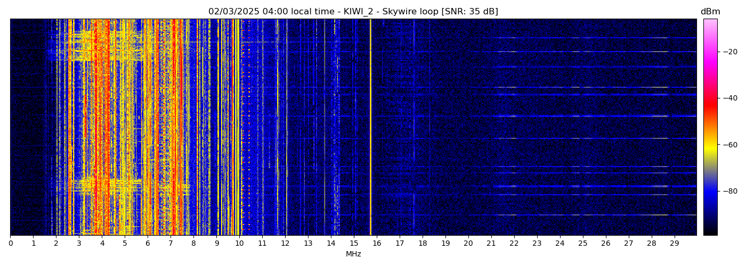Click the 5 MHz tick label
The width and height of the screenshot is (746, 266).
125,243
